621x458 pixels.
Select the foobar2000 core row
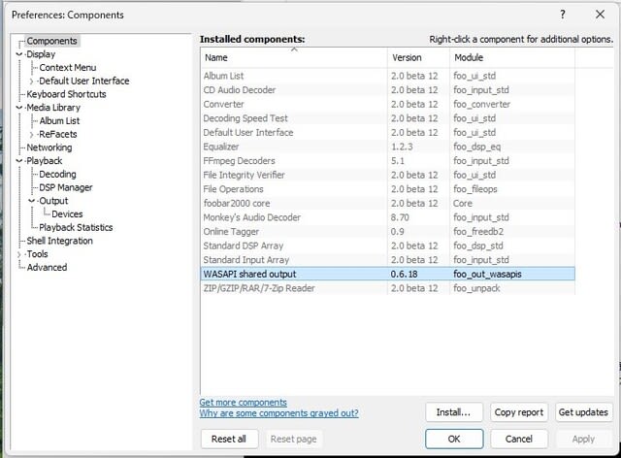click(x=388, y=203)
